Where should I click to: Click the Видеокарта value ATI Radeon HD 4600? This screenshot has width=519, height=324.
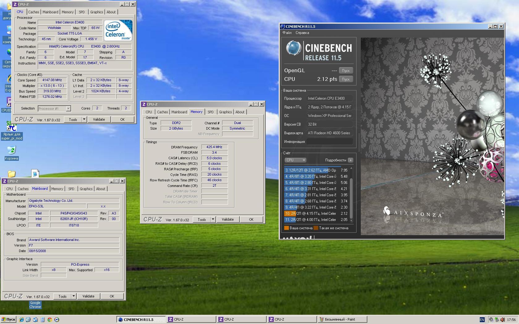click(330, 133)
